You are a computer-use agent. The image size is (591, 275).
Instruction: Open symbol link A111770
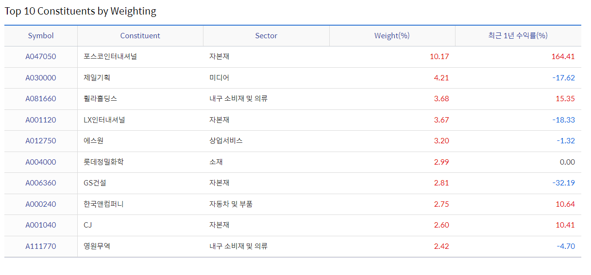coord(41,246)
